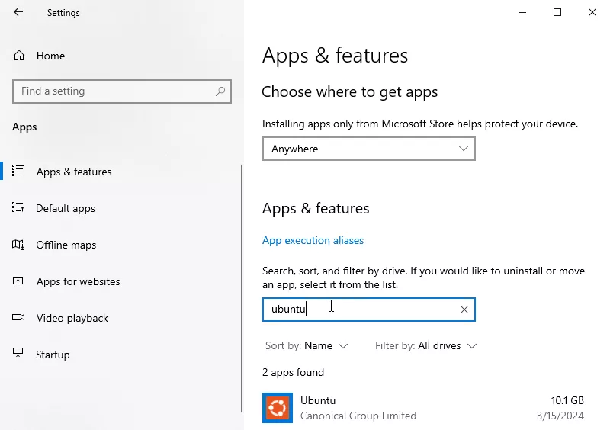Screen dimensions: 610x430
Task: Click the Apps & features list icon
Action: pos(18,171)
